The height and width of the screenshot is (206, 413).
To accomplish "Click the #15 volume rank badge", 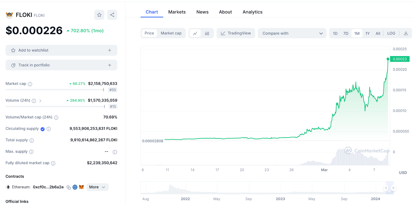I will pyautogui.click(x=113, y=107).
